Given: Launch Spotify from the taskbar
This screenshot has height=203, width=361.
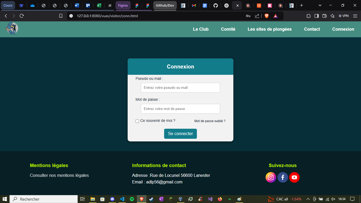Looking at the screenshot, I should [132, 199].
